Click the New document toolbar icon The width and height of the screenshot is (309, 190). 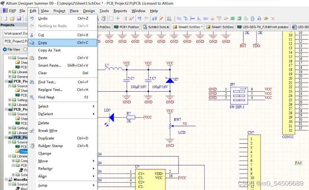click(5, 19)
